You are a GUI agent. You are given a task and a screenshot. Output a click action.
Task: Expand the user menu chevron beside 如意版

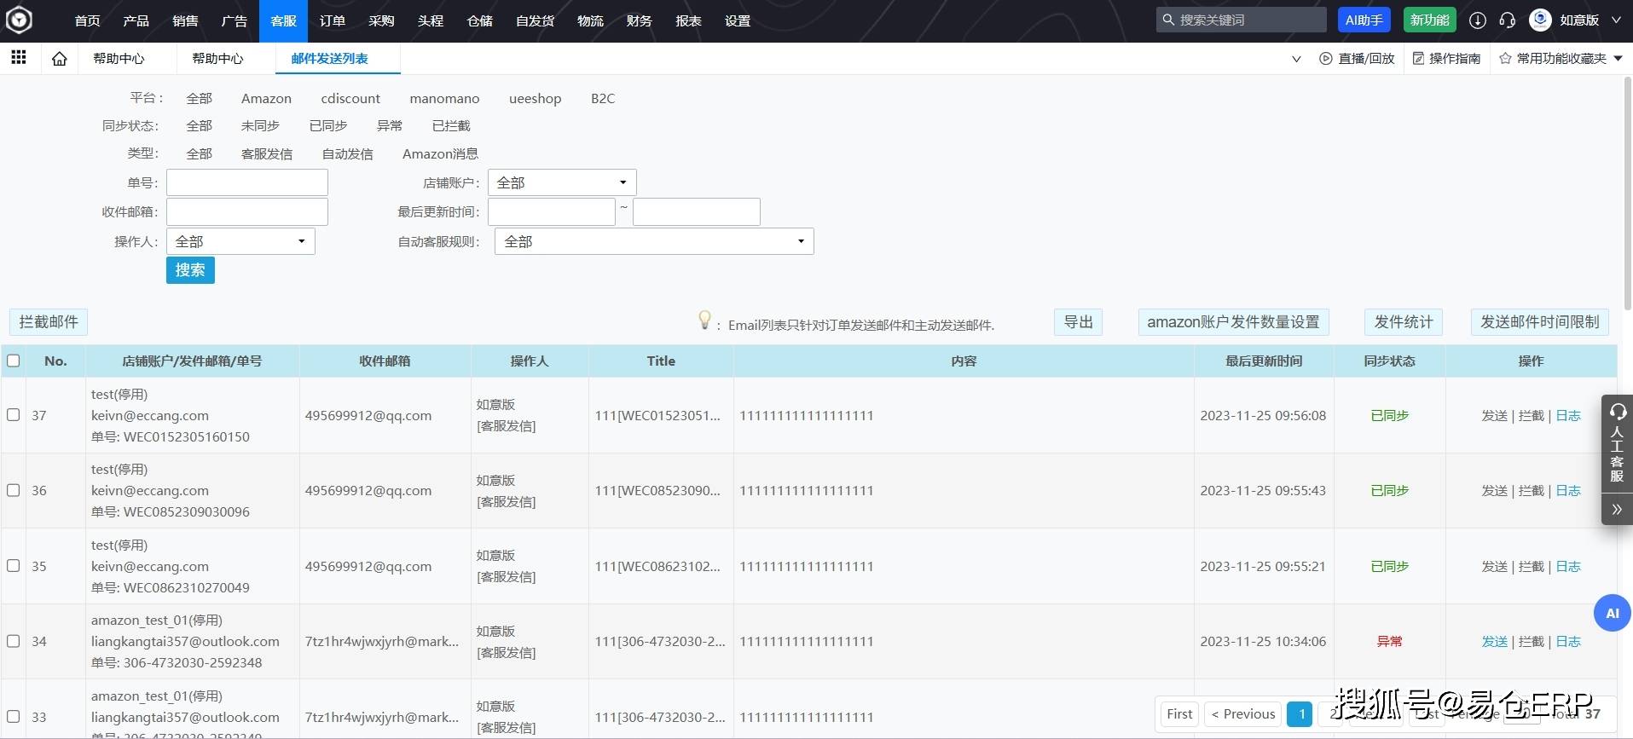[x=1616, y=20]
